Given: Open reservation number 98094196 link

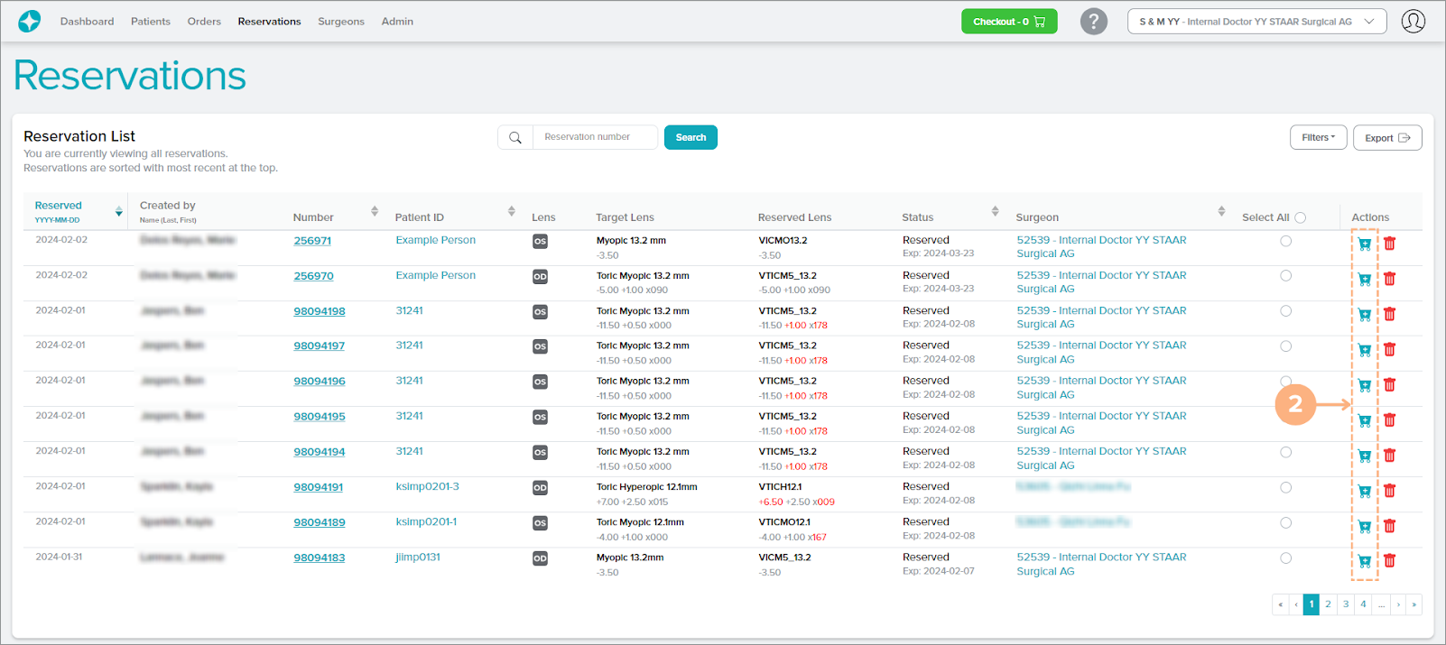Looking at the screenshot, I should [319, 382].
